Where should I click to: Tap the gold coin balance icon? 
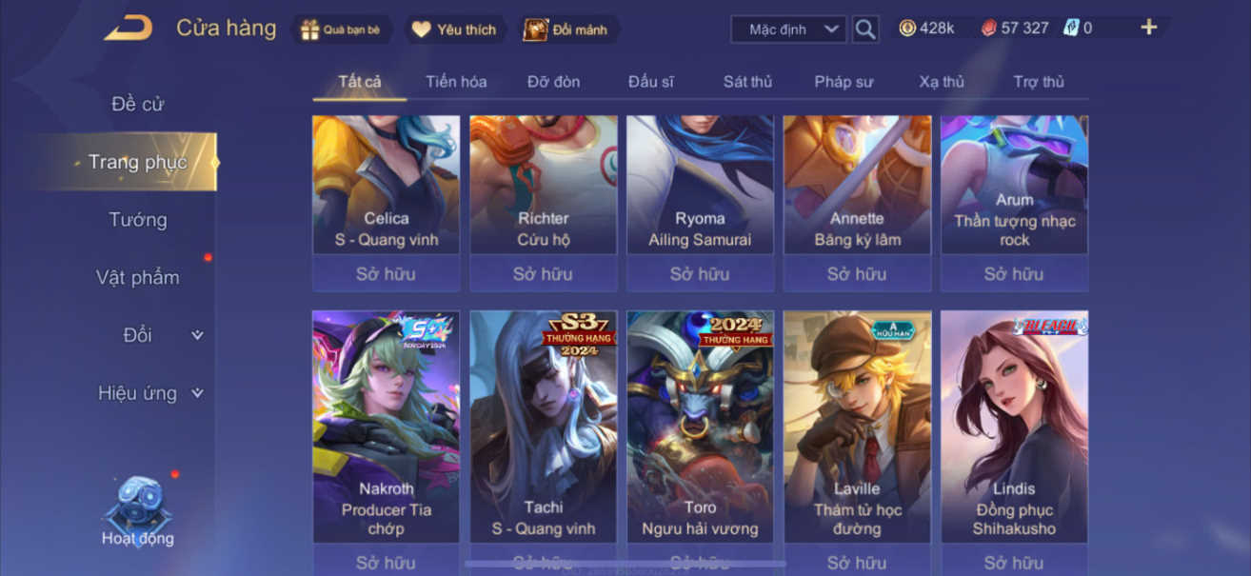pos(908,29)
